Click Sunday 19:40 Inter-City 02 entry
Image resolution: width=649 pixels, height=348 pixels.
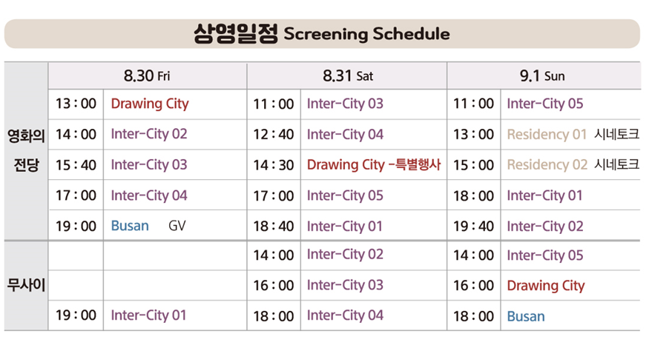point(545,226)
